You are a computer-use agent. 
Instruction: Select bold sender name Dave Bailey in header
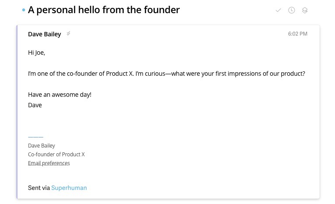45,34
